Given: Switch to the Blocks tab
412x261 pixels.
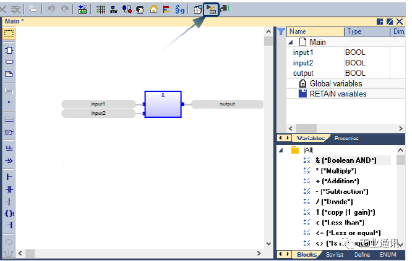Looking at the screenshot, I should pyautogui.click(x=307, y=254).
